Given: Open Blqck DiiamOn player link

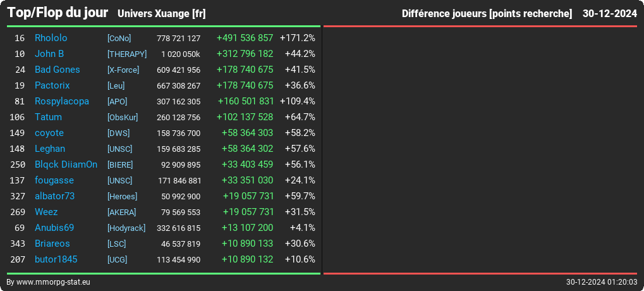Looking at the screenshot, I should (66, 164).
